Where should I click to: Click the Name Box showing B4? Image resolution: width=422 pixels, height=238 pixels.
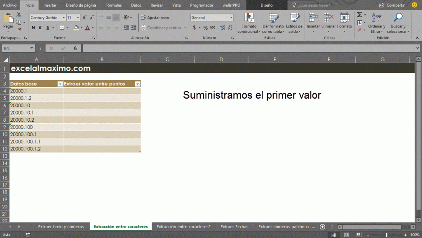pos(16,48)
